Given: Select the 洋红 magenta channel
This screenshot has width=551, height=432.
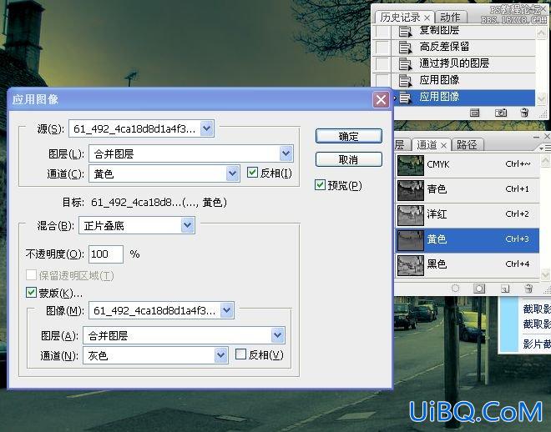Looking at the screenshot, I should 467,214.
